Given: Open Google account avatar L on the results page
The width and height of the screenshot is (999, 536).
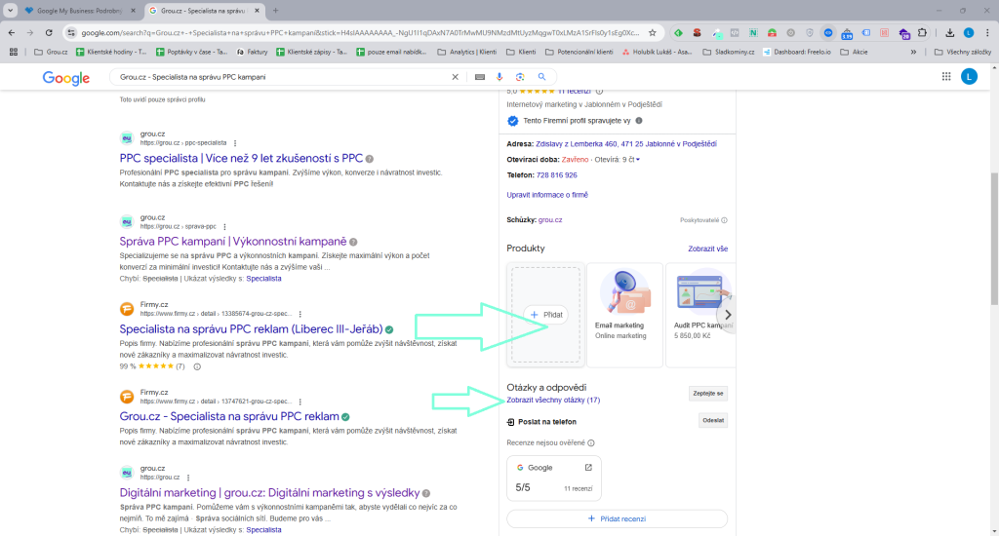Looking at the screenshot, I should coord(969,76).
